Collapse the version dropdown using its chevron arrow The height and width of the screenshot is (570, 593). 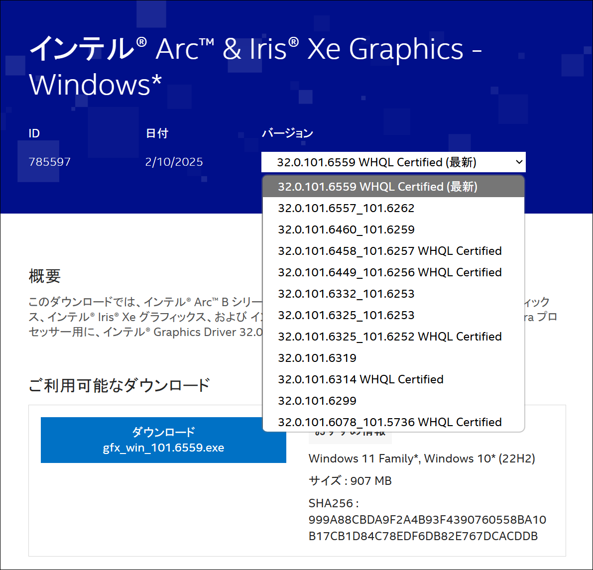[x=519, y=162]
